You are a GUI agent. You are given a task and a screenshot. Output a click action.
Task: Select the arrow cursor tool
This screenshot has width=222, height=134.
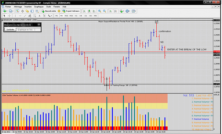click(x=4, y=16)
